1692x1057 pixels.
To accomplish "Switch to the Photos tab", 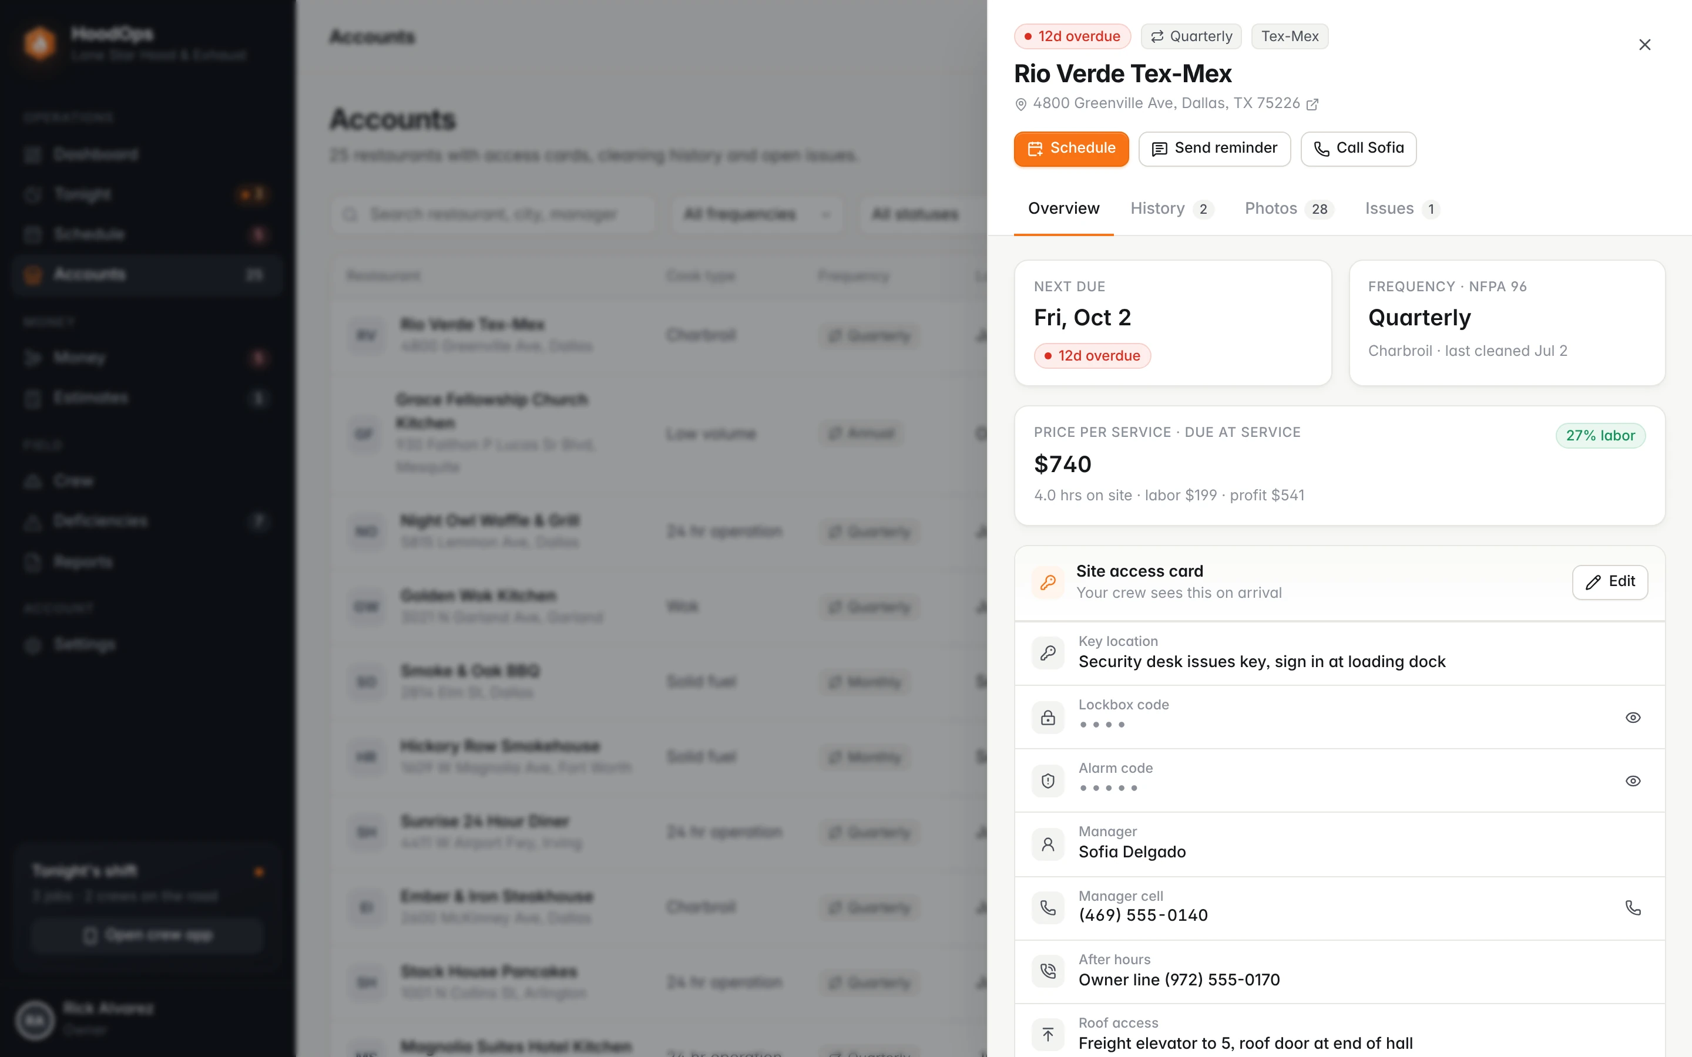I will tap(1290, 209).
